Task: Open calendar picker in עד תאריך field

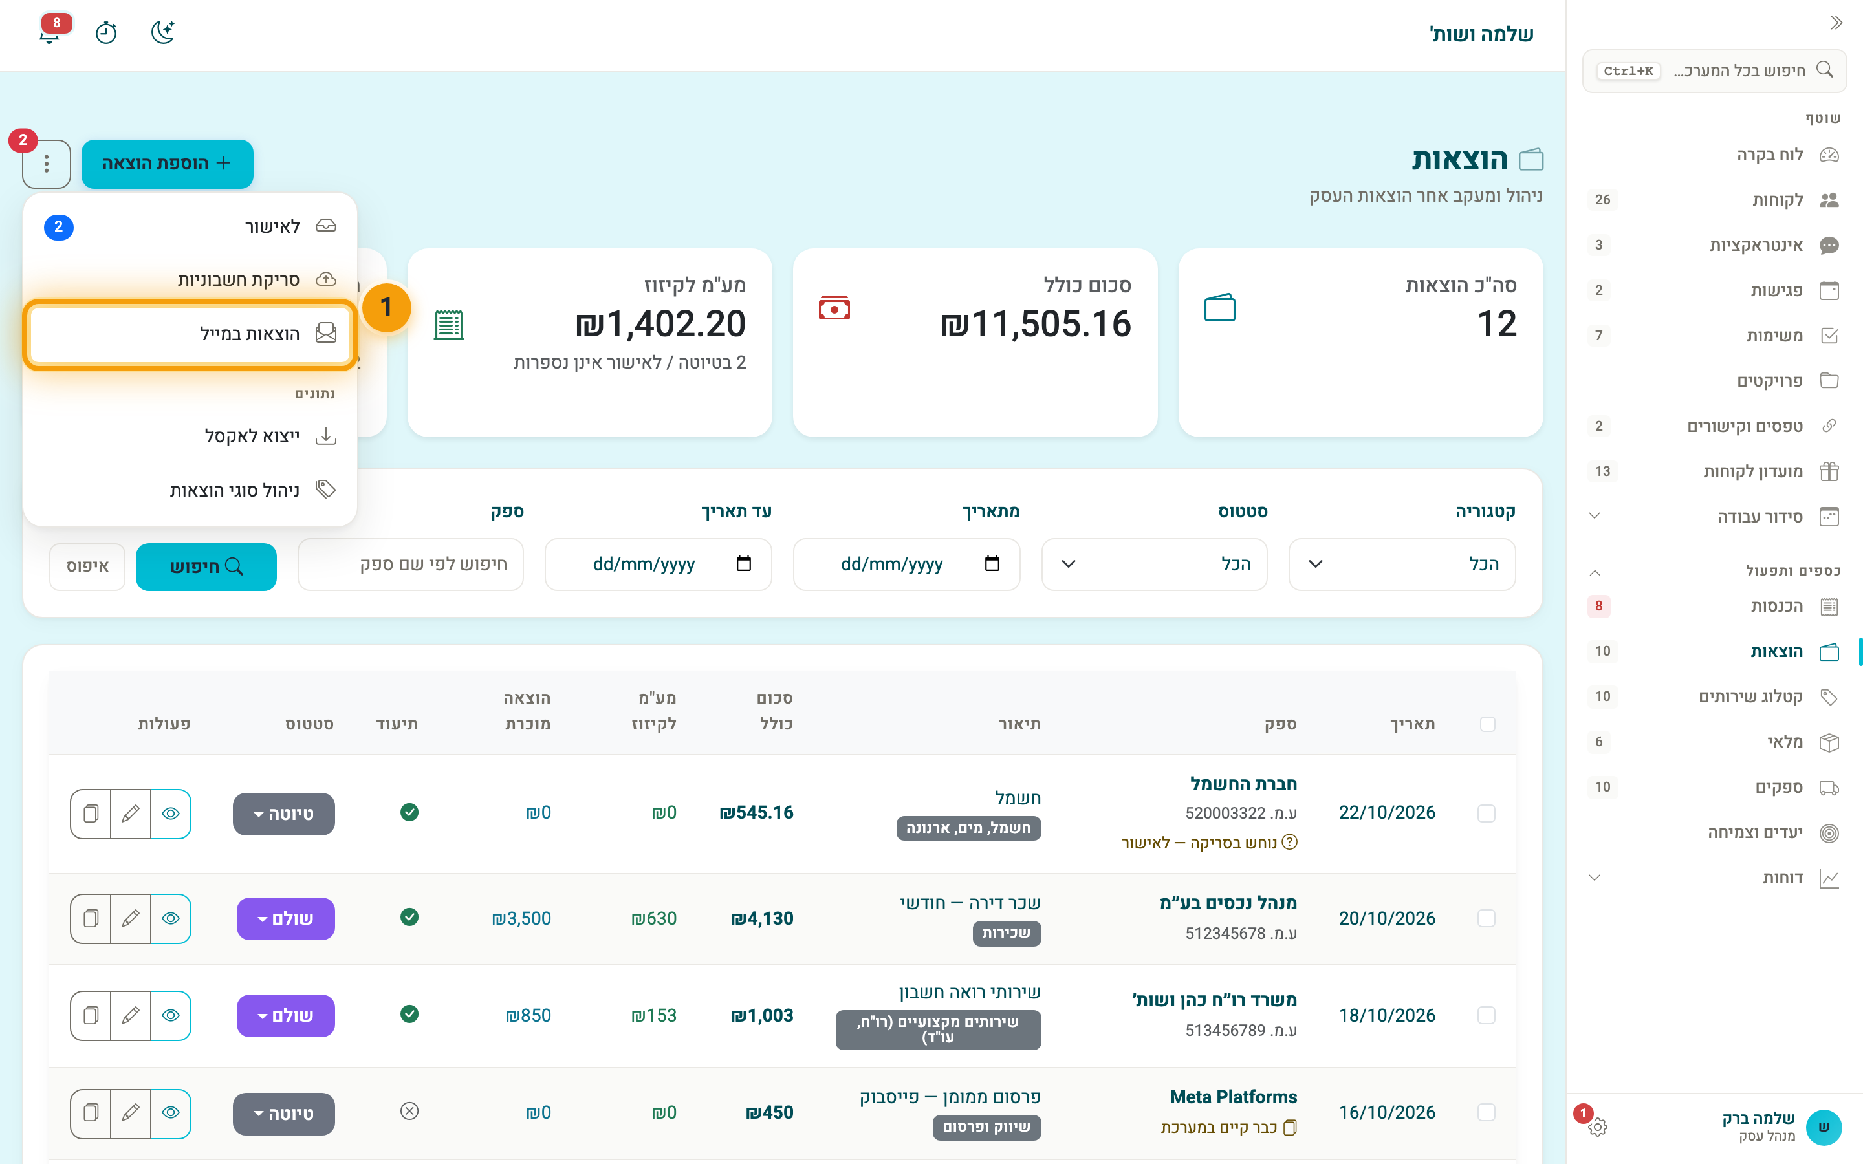Action: click(744, 563)
